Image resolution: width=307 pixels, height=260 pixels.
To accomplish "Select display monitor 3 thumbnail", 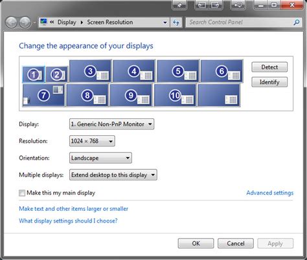I will (x=90, y=71).
